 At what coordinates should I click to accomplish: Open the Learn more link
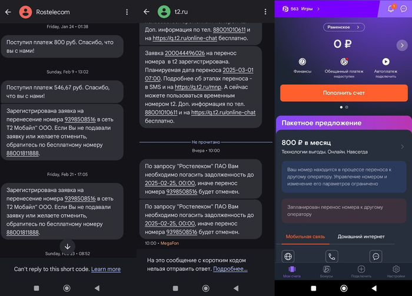point(106,269)
